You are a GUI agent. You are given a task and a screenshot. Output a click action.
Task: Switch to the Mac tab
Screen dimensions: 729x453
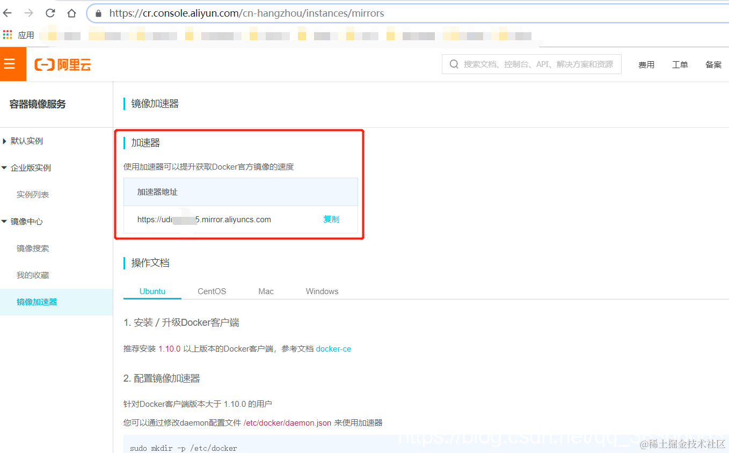tap(266, 291)
